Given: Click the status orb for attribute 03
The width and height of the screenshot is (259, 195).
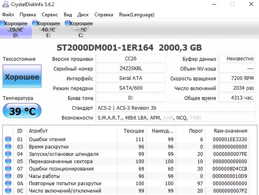Looking at the screenshot, I should coord(8,146).
